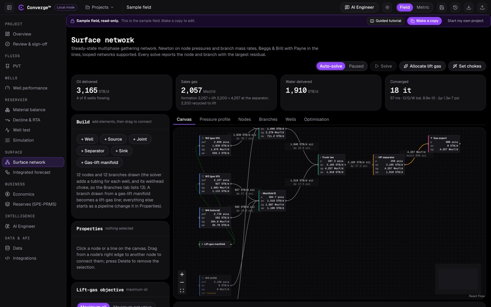Open Decline & RTA page
This screenshot has width=491, height=307.
33,120
